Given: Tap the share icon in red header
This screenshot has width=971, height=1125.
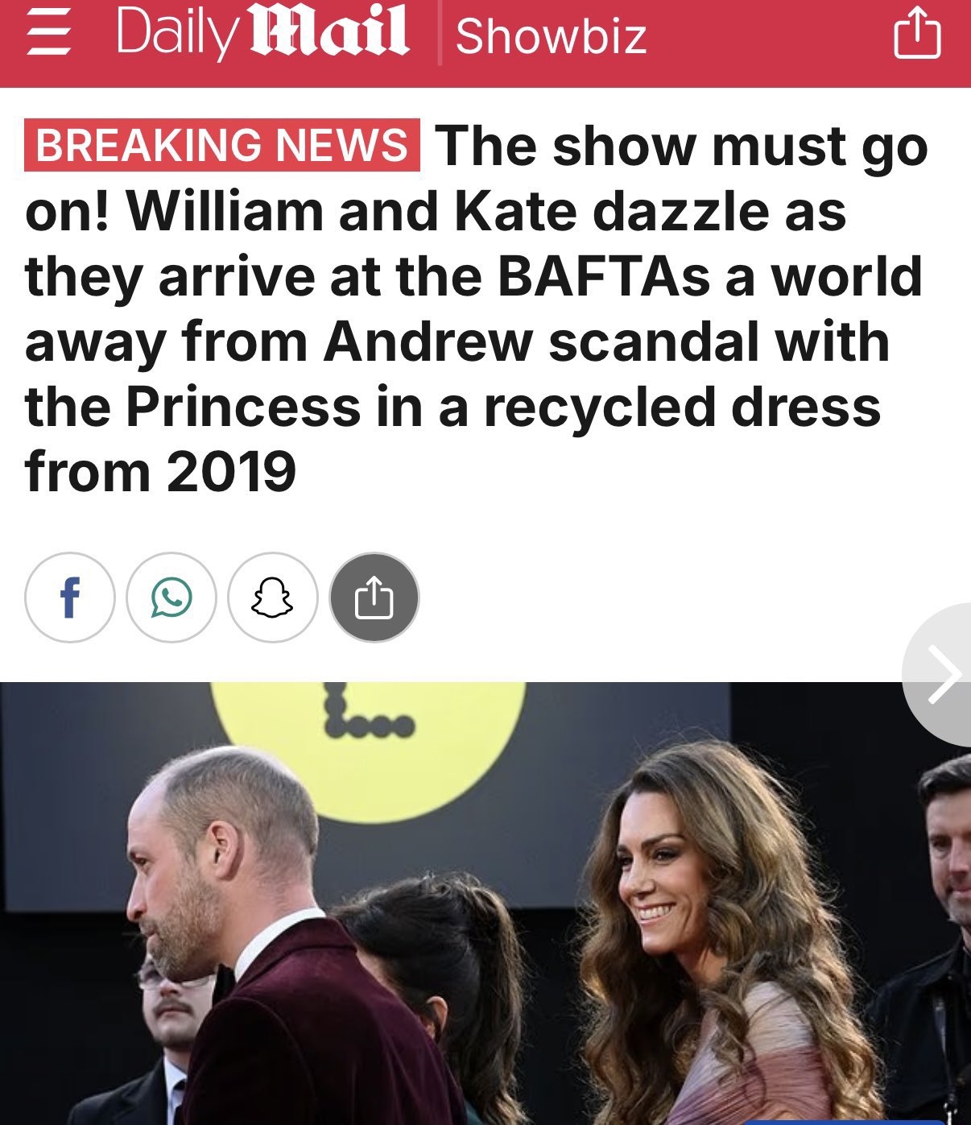Looking at the screenshot, I should [917, 35].
